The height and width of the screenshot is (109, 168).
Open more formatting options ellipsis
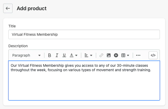pyautogui.click(x=138, y=55)
